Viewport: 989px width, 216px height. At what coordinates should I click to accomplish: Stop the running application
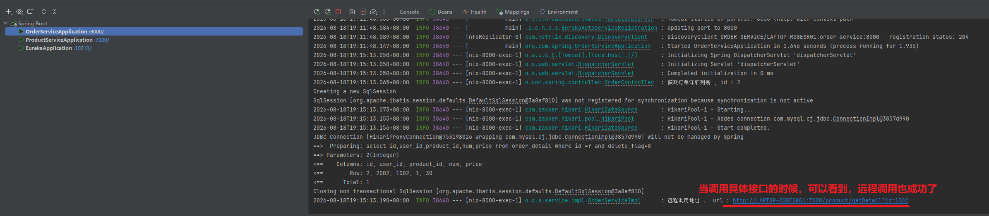pyautogui.click(x=338, y=12)
